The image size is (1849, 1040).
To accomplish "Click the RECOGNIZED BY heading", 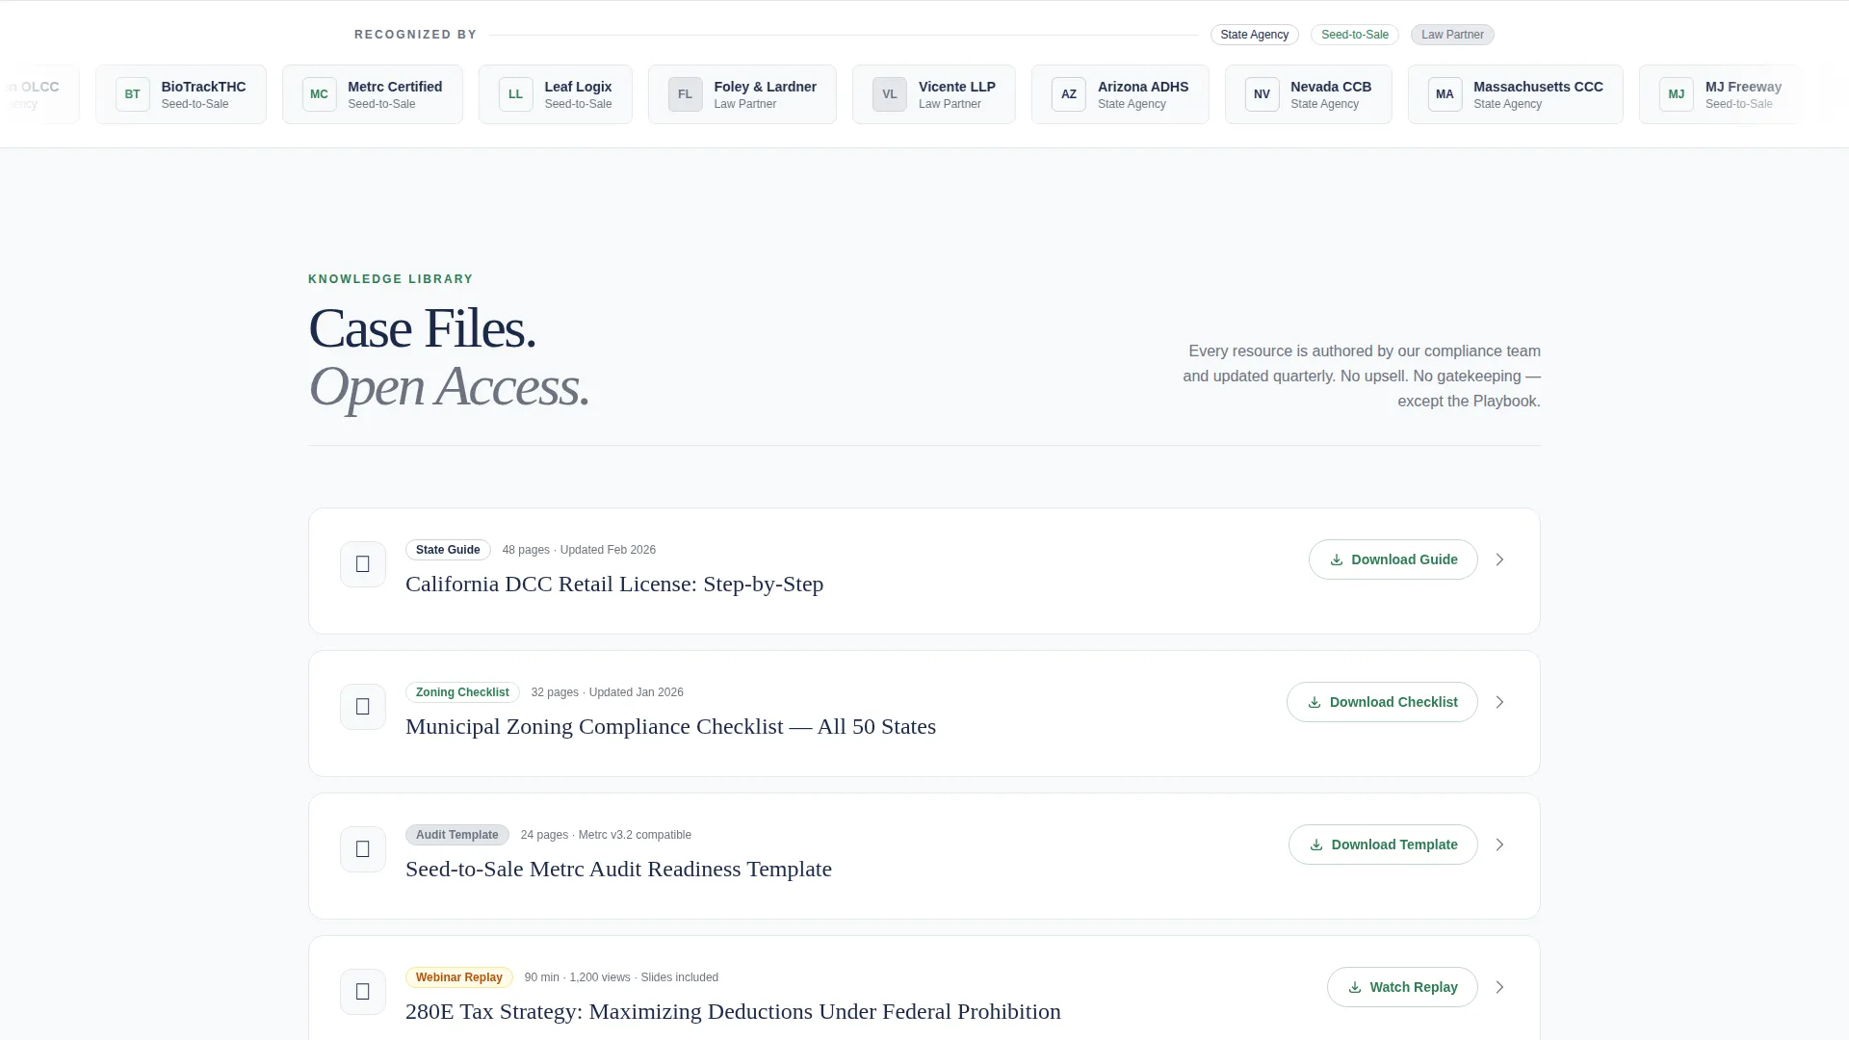I will tap(416, 35).
